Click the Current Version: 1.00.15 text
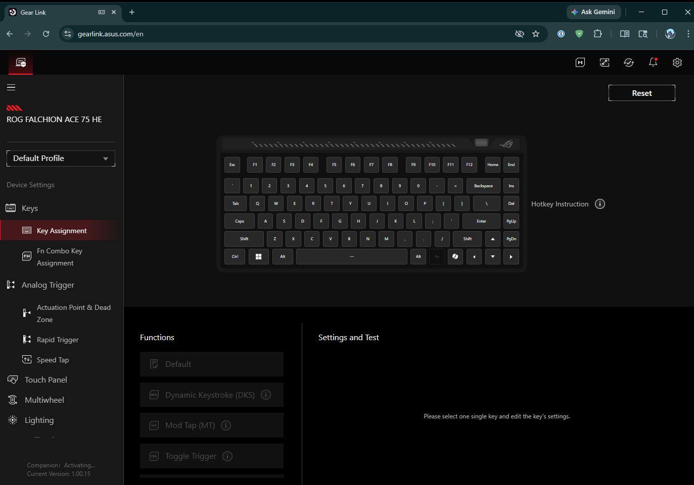 (x=59, y=474)
